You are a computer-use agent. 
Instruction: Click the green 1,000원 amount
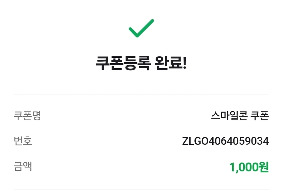[x=249, y=167]
